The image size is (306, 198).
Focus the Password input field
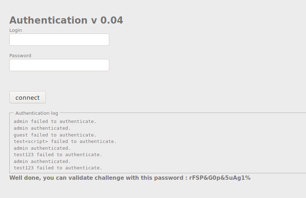[59, 65]
